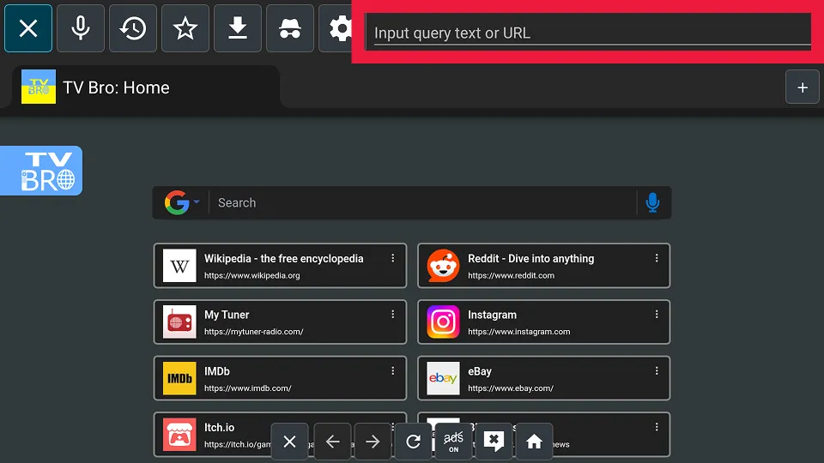
Task: Select the TV Bro: Home tab
Action: pos(146,87)
